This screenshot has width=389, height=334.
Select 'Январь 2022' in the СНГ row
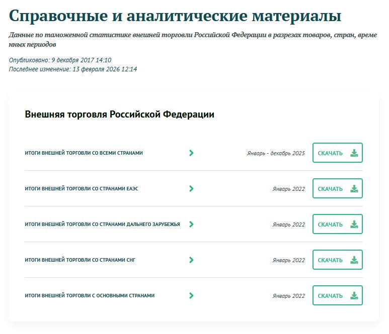(289, 260)
